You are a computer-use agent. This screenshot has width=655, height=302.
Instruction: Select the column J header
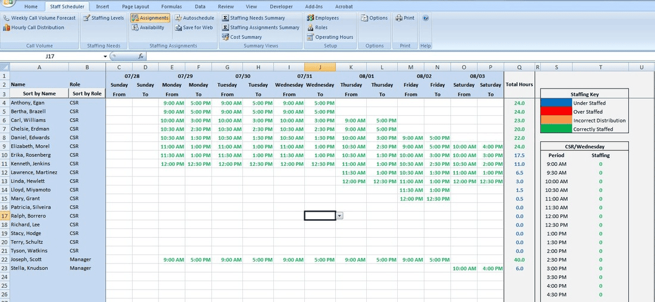(x=320, y=67)
